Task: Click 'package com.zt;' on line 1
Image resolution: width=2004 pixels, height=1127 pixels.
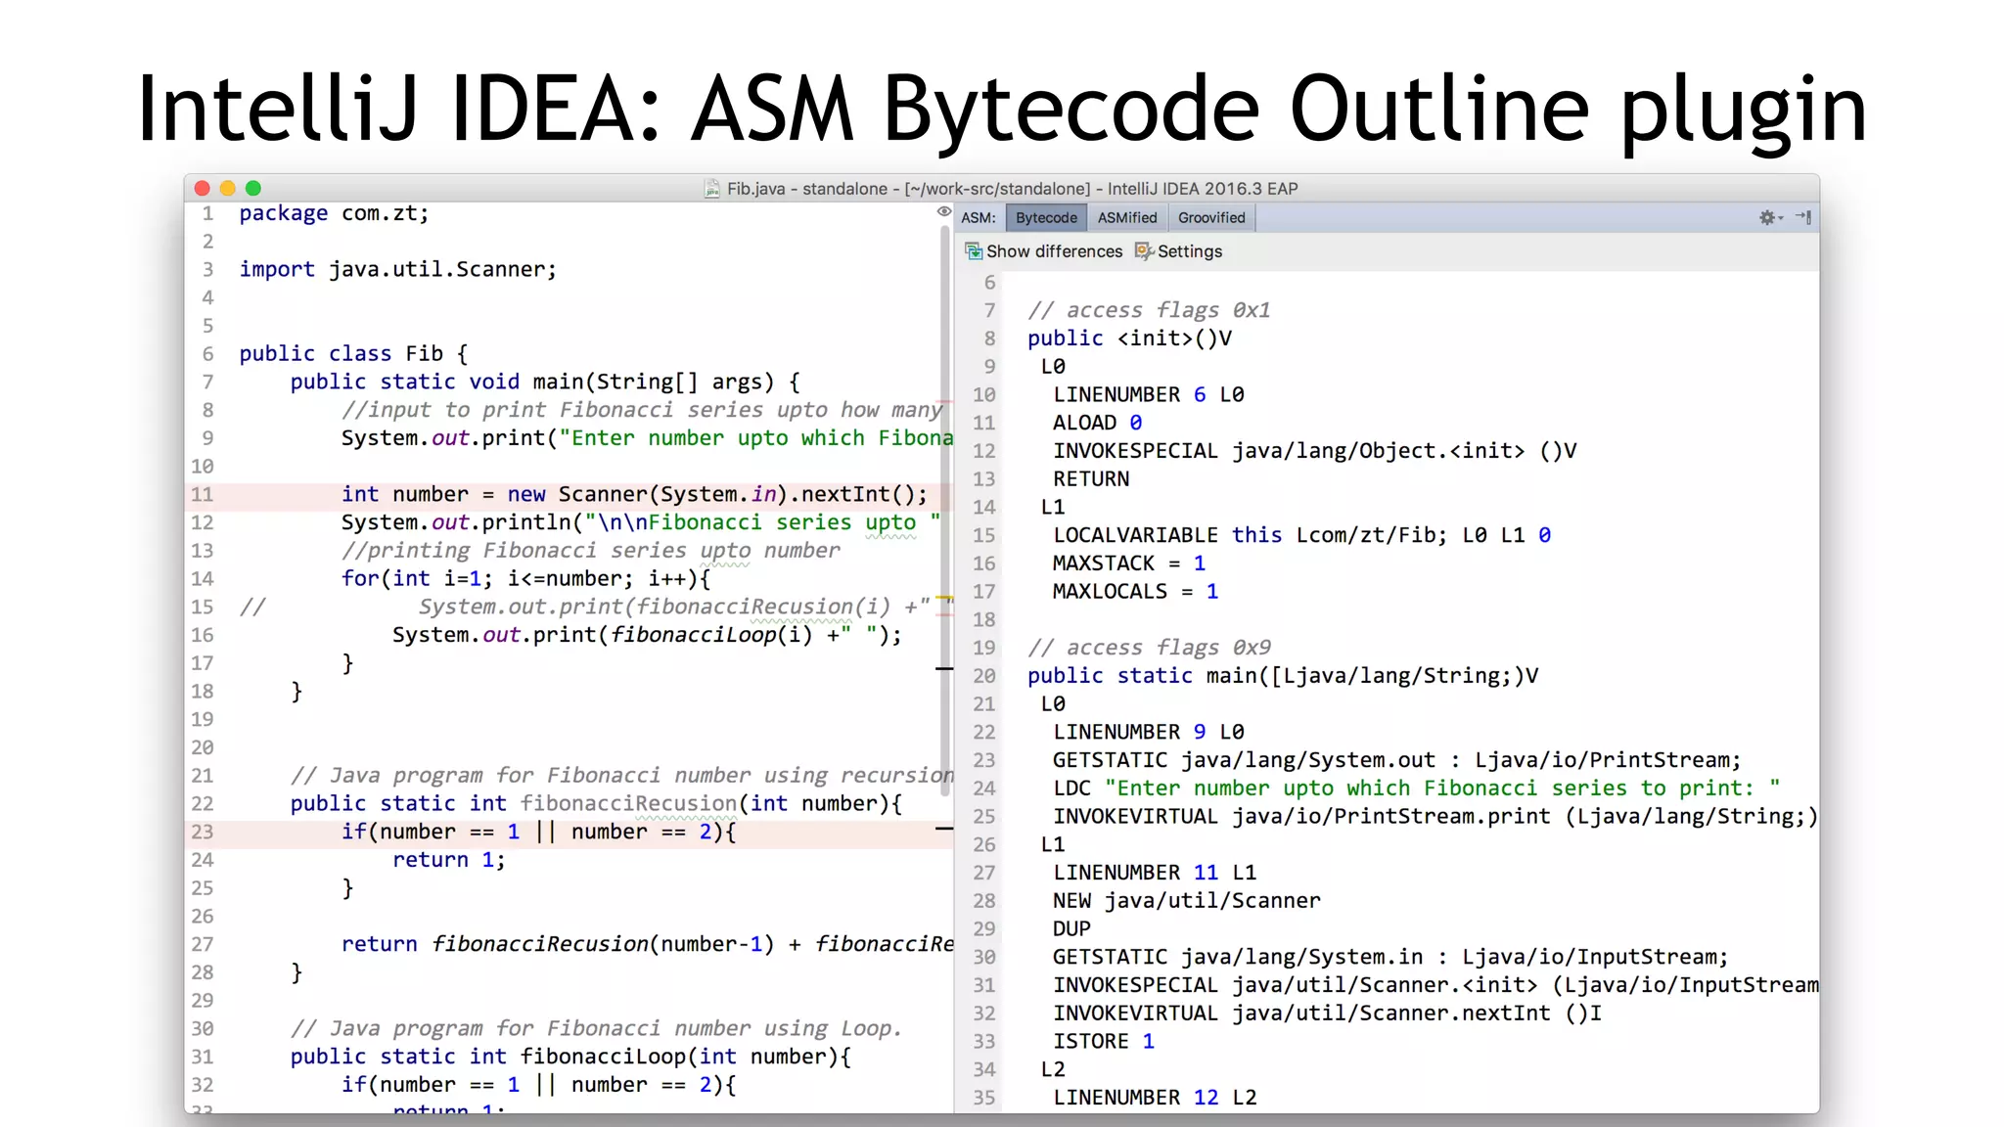Action: [334, 213]
